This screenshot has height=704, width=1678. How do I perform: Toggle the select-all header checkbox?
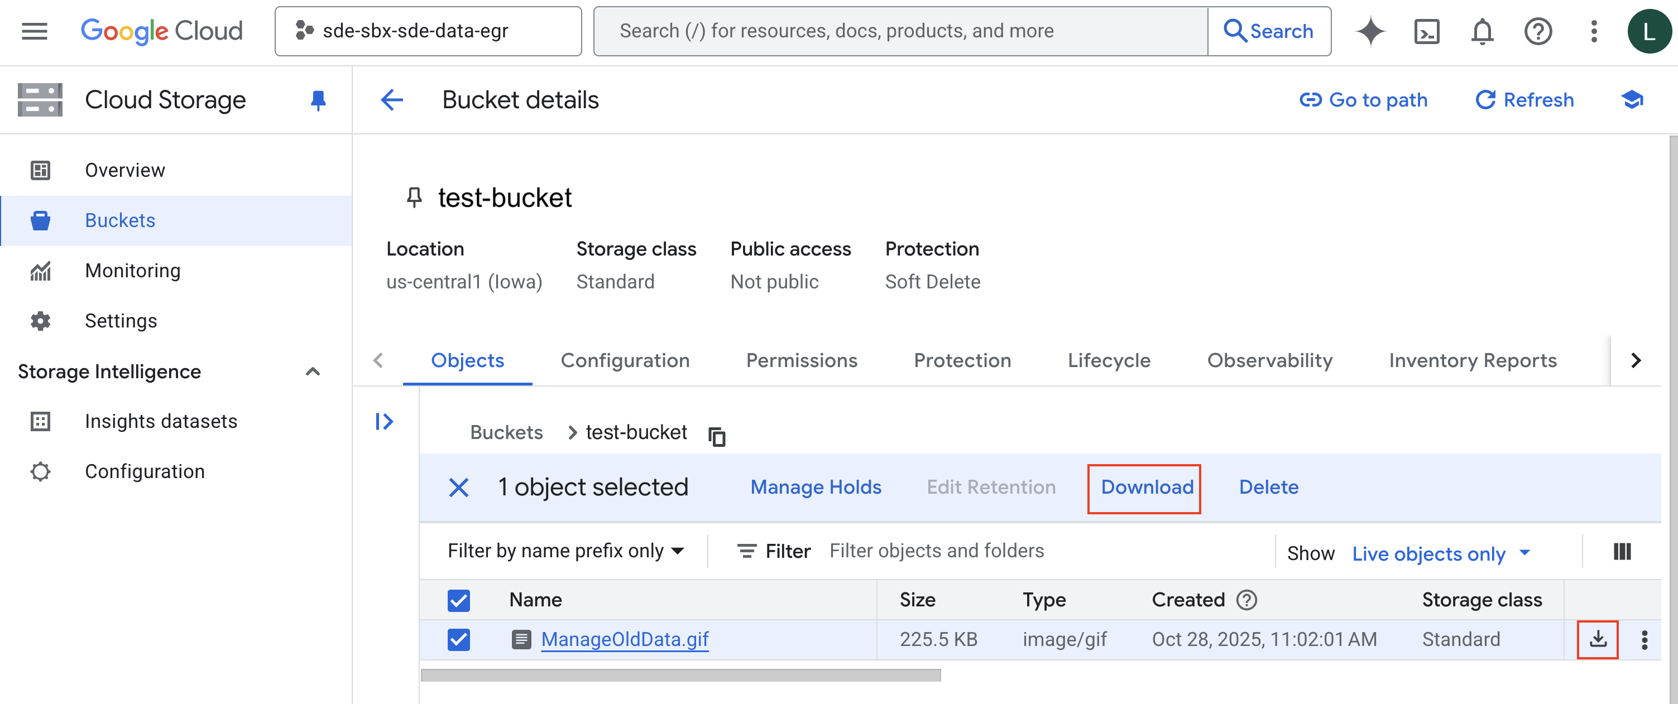pos(459,600)
